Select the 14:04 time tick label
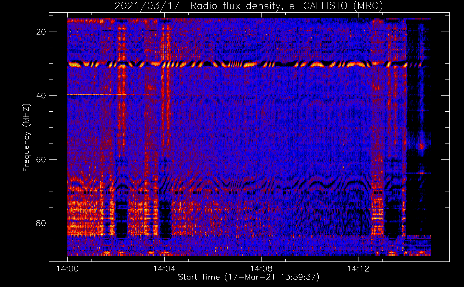Image resolution: width=464 pixels, height=287 pixels. pyautogui.click(x=164, y=269)
